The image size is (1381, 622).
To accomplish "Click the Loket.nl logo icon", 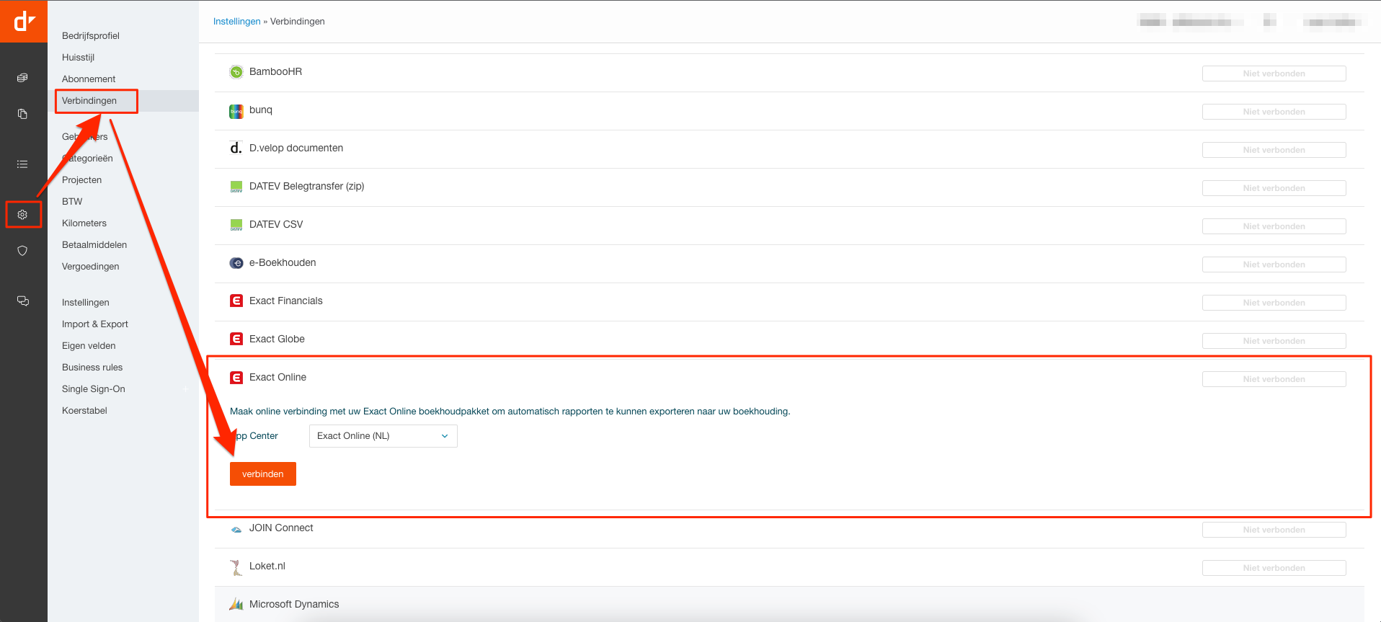I will point(236,567).
